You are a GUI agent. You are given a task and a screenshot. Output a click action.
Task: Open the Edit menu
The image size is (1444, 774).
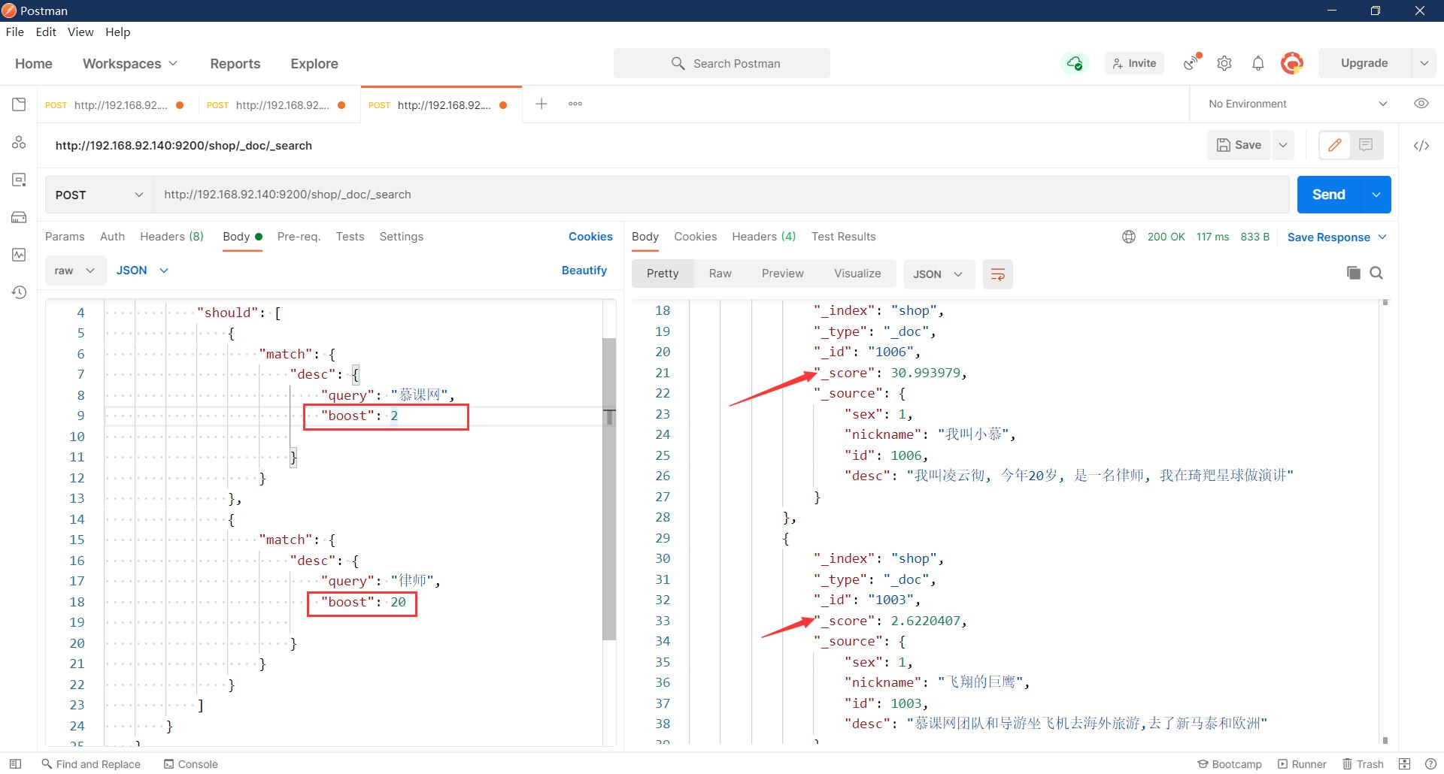(46, 32)
